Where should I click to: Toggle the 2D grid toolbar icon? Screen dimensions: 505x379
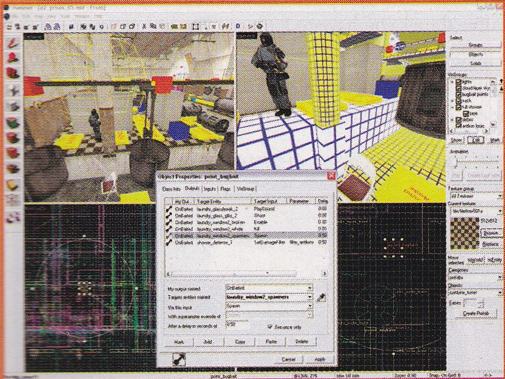9,27
